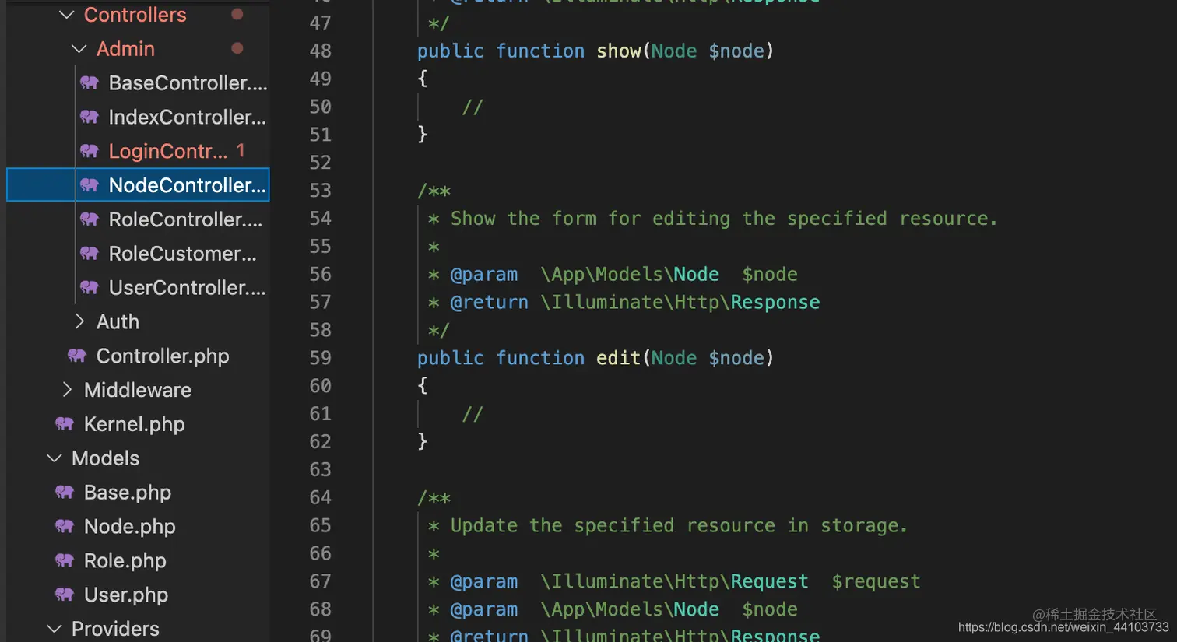Open User.php model file
Screen dimensions: 1177x642
point(125,595)
